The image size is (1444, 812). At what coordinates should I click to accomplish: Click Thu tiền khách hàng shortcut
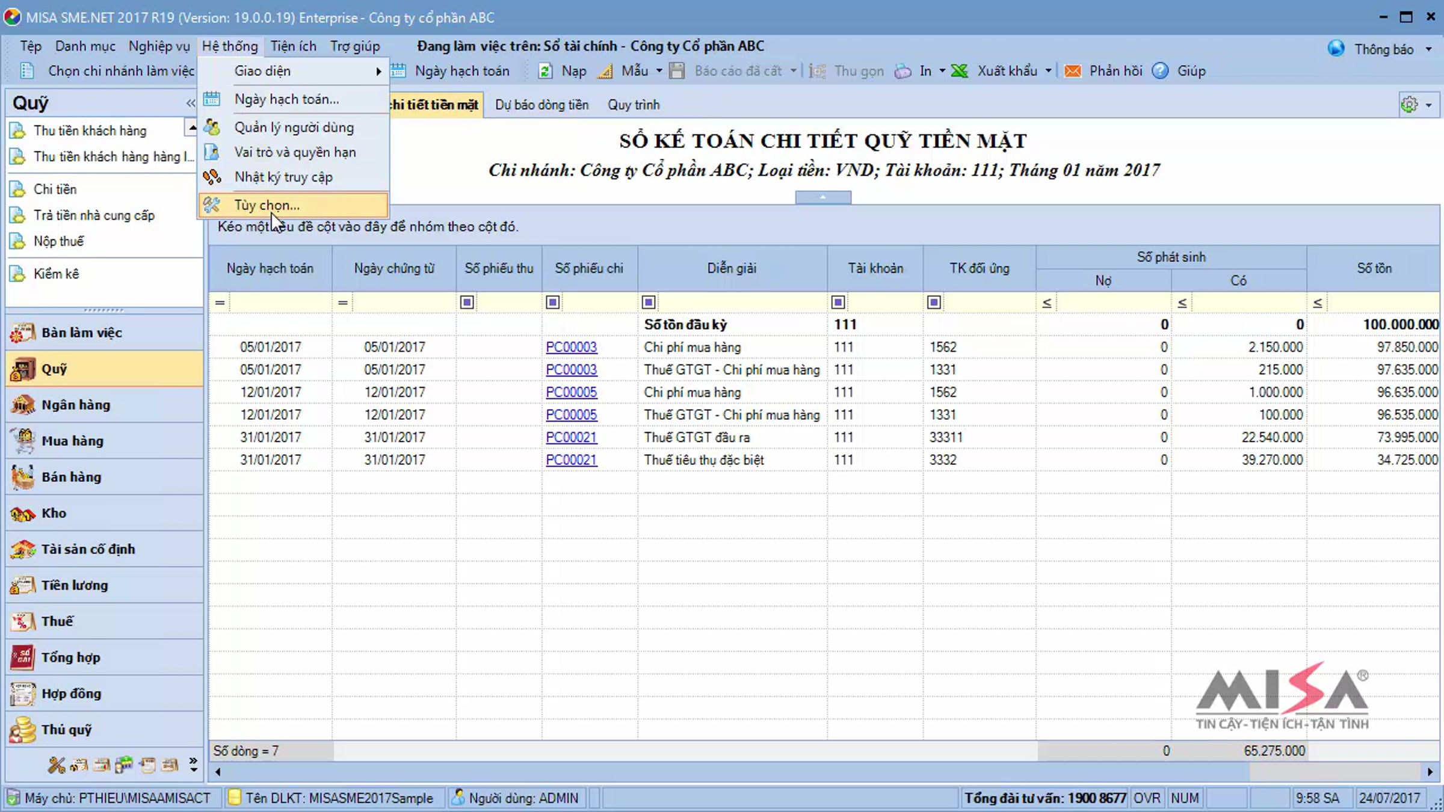(90, 131)
